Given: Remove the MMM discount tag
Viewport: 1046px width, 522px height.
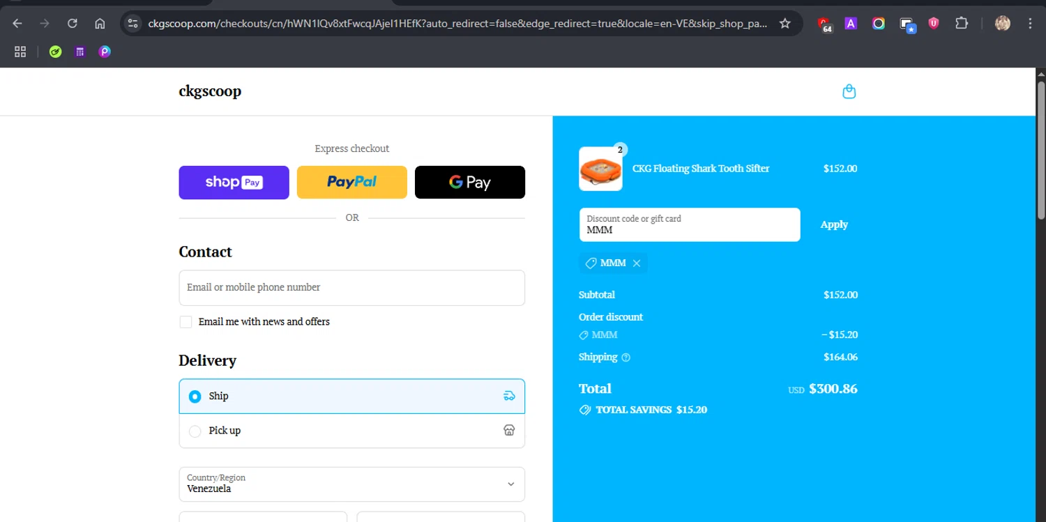Looking at the screenshot, I should point(637,263).
